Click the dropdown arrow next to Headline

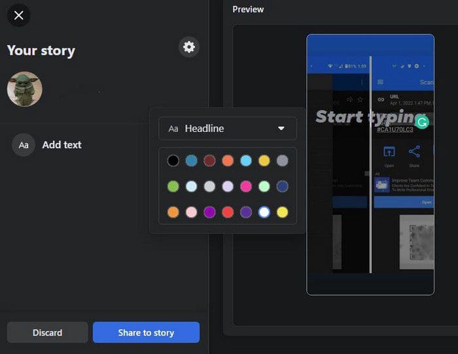pyautogui.click(x=281, y=129)
